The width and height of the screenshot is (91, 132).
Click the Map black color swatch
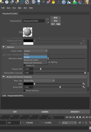click(28, 84)
